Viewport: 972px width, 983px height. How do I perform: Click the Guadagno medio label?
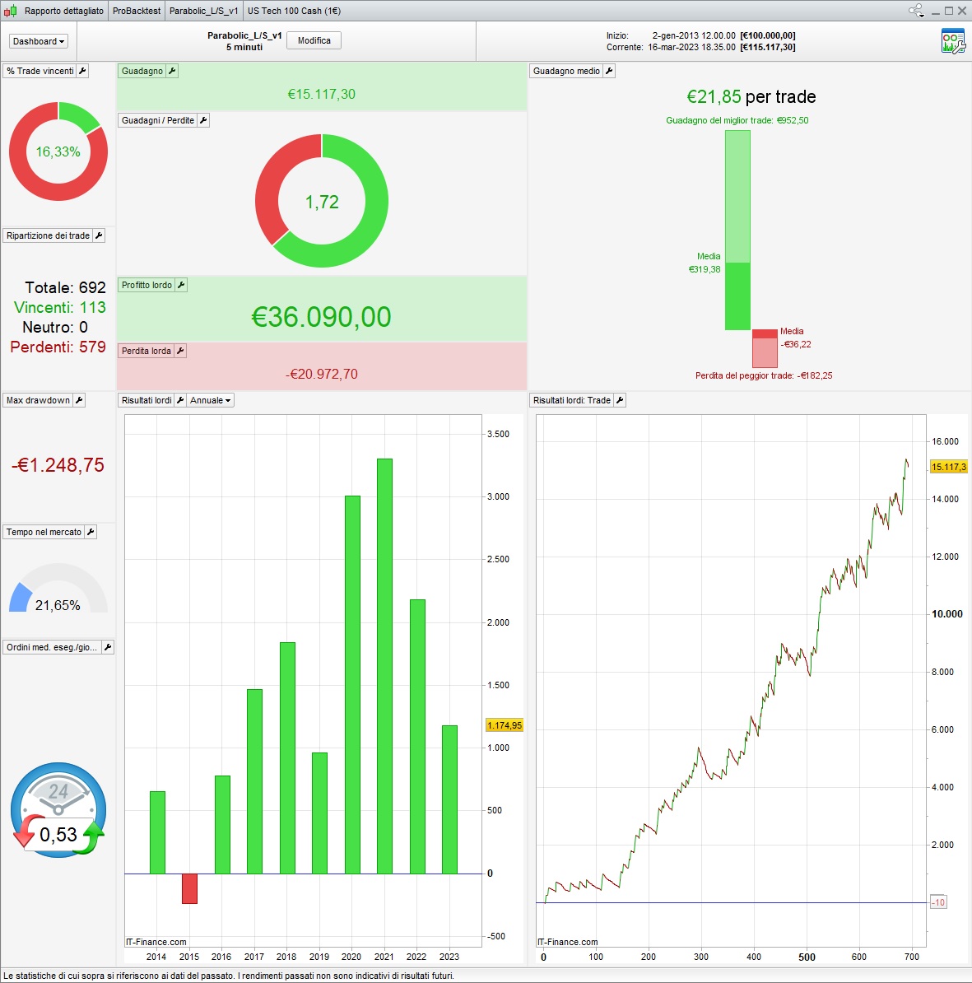coord(566,71)
